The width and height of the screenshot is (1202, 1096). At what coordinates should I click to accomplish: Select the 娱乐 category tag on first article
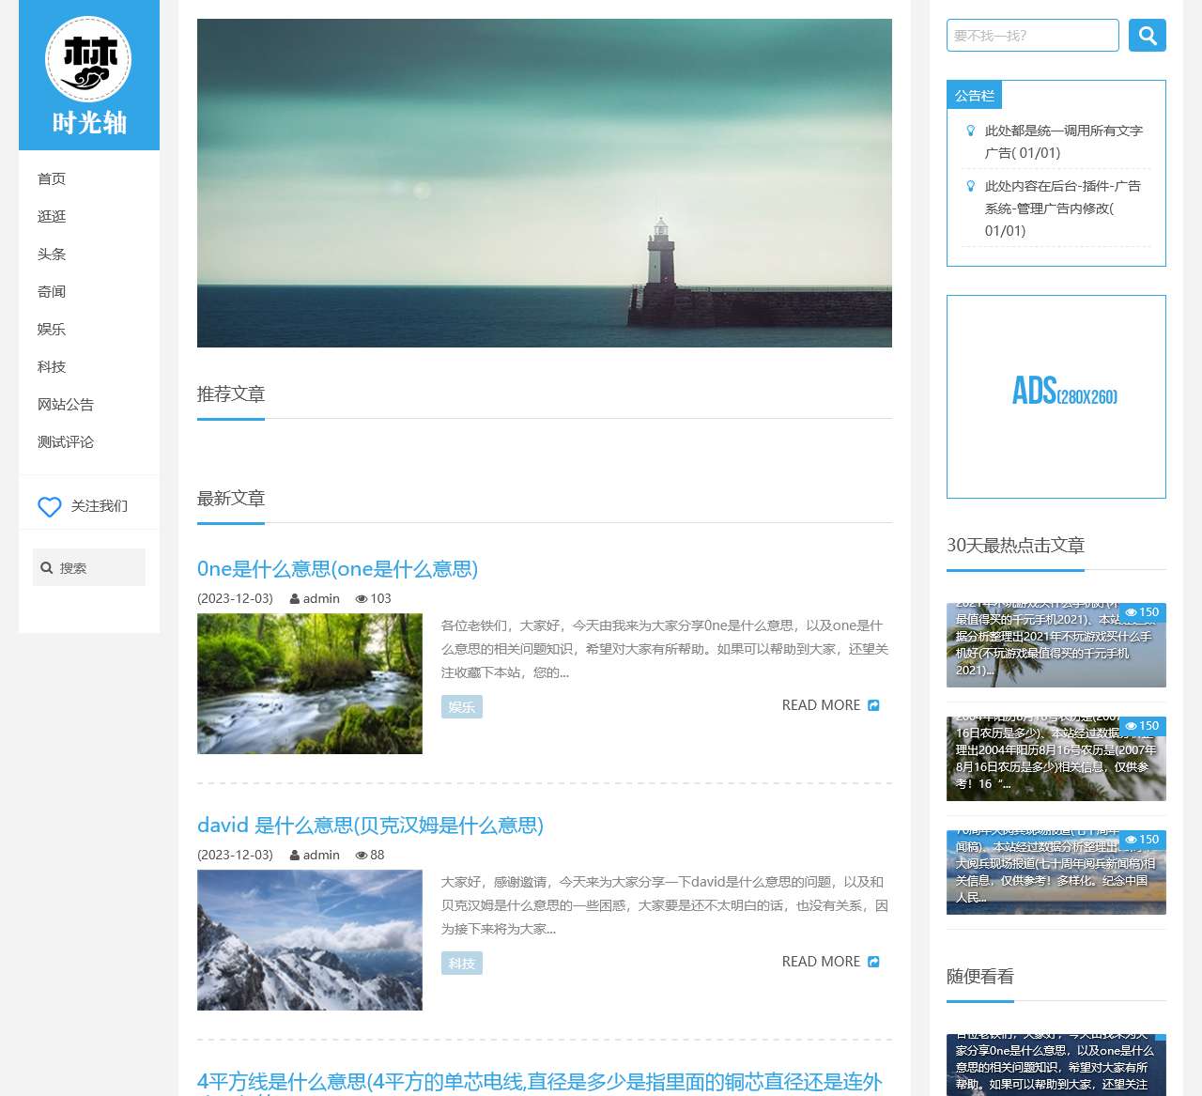[461, 706]
